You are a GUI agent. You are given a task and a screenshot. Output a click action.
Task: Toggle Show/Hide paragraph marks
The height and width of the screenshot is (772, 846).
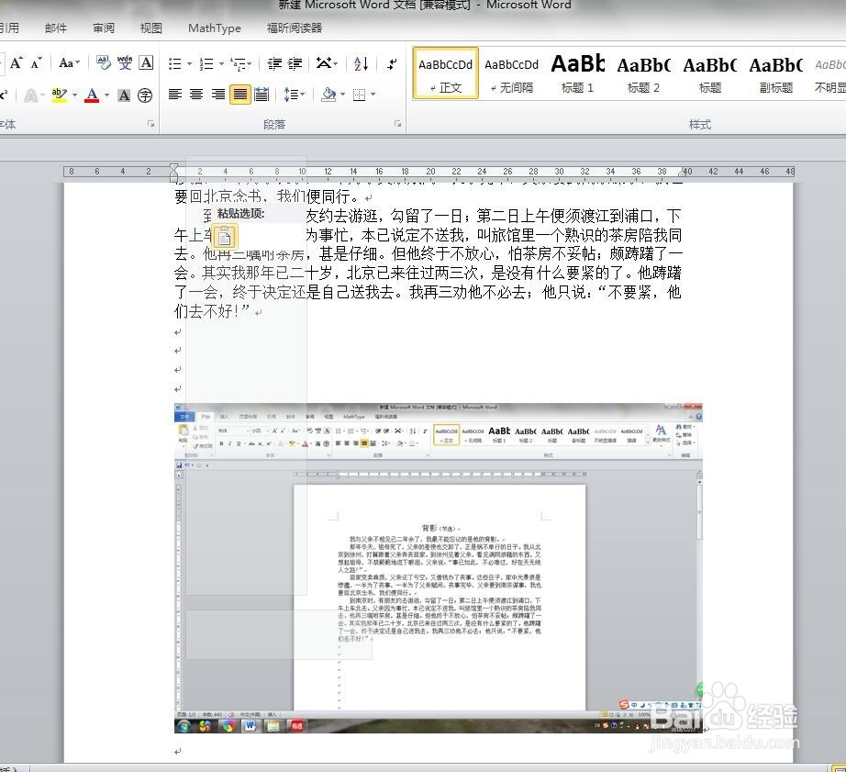click(392, 64)
